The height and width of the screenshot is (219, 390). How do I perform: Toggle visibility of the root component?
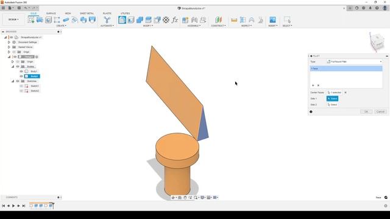pos(12,37)
